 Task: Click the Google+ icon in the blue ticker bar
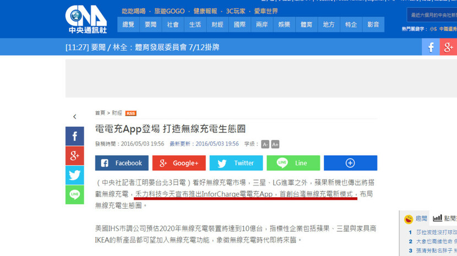pos(449,47)
